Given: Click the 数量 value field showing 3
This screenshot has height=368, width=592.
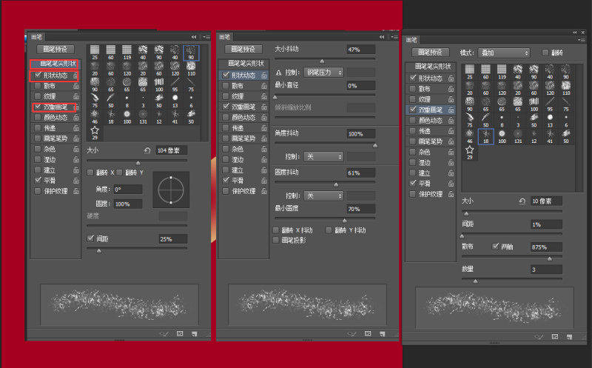Looking at the screenshot, I should click(546, 270).
